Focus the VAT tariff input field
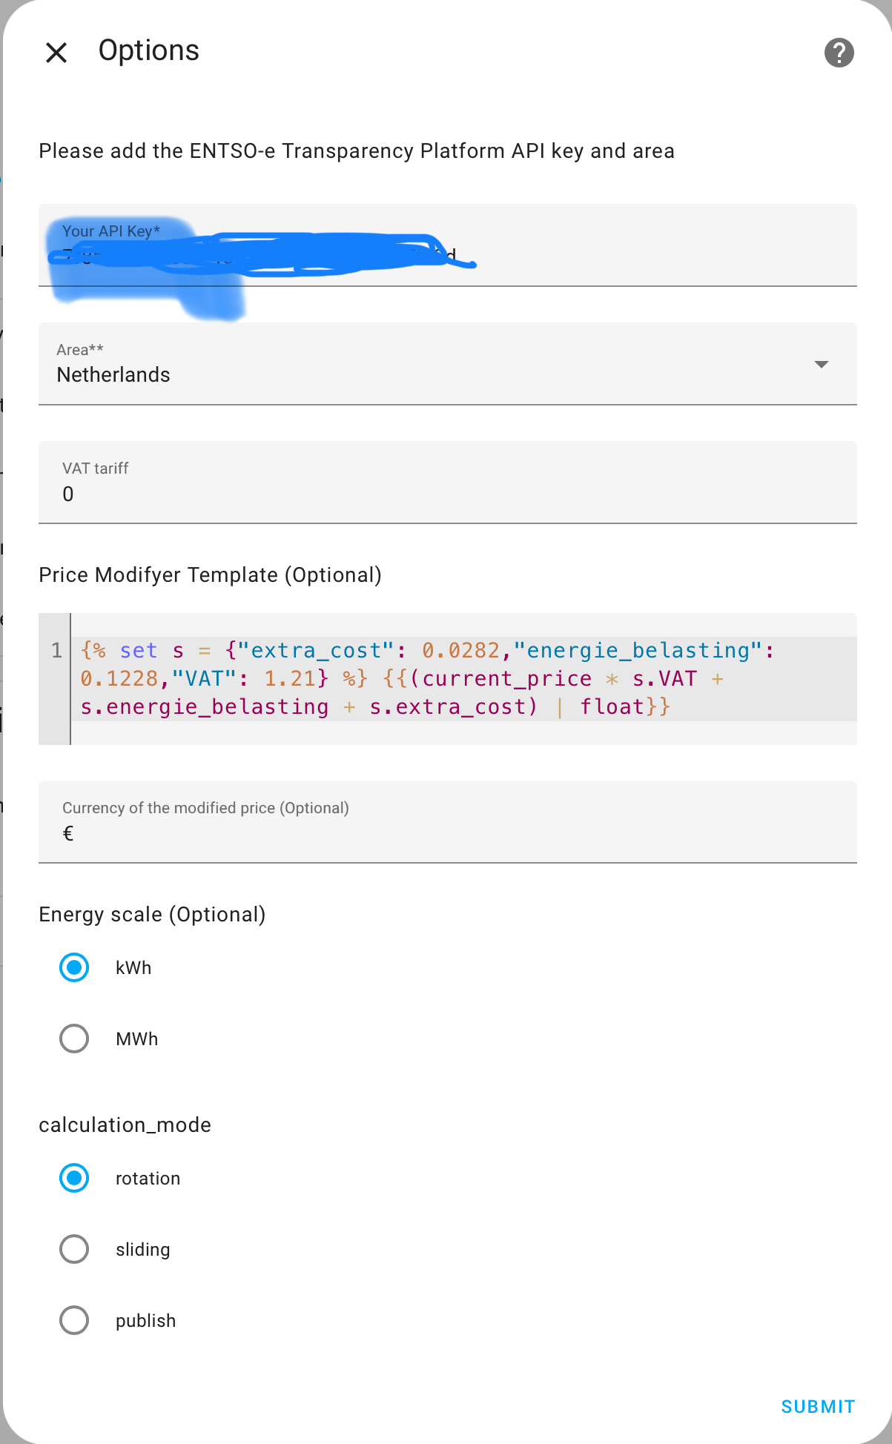The image size is (892, 1444). [448, 483]
